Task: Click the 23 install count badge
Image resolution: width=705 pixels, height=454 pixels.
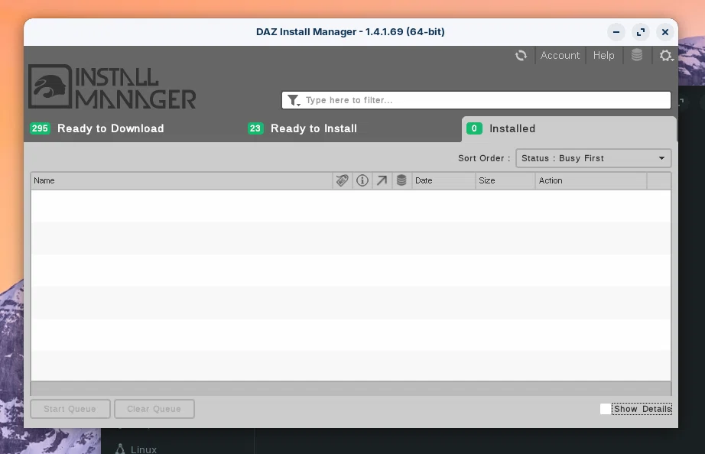Action: [x=255, y=128]
